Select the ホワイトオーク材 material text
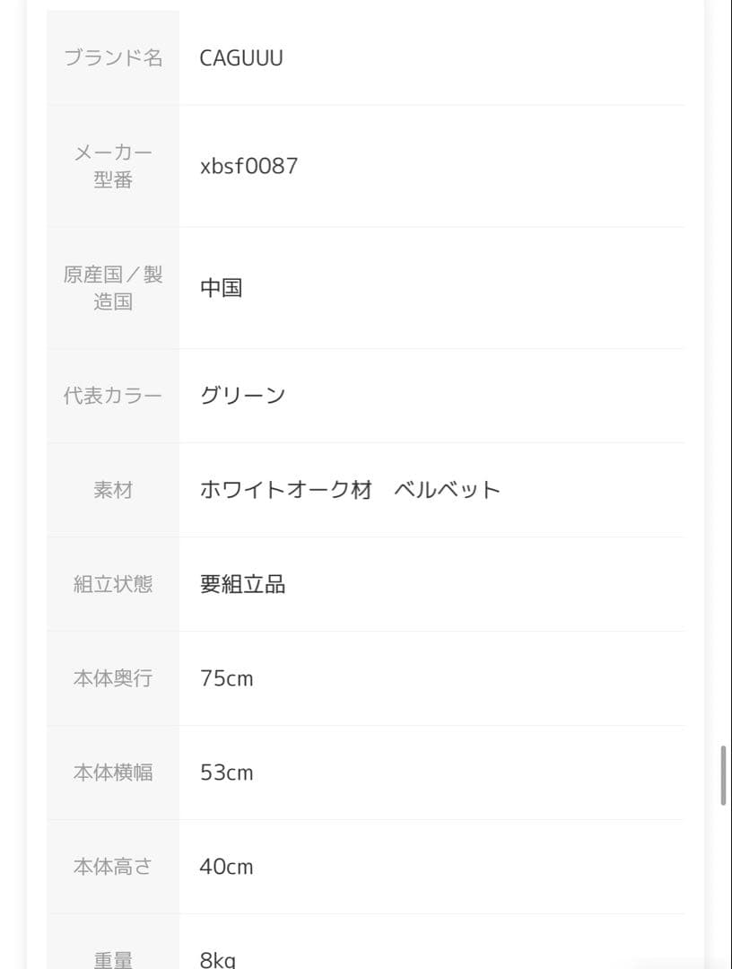This screenshot has height=969, width=732. [x=285, y=490]
